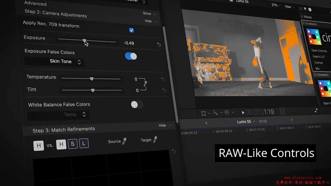Screen dimensions: 331x186
Task: Uncheck Apply Rec. 709 transform checkbox
Action: 131,30
